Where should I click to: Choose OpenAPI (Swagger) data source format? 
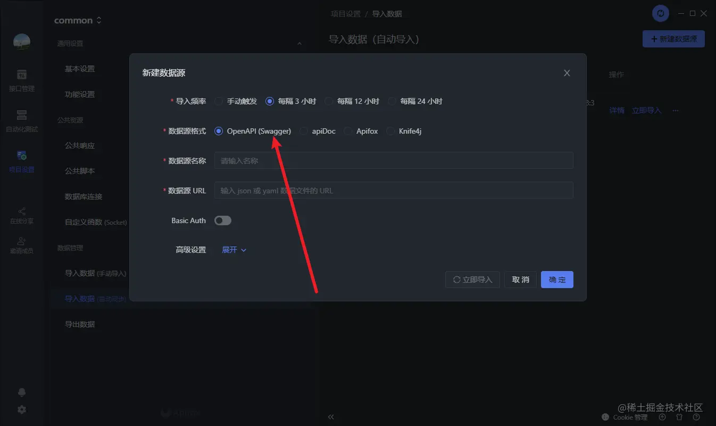click(x=253, y=131)
